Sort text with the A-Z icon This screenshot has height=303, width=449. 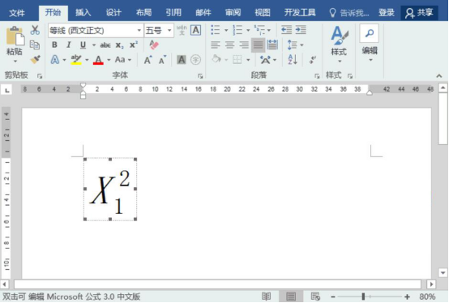coord(293,59)
